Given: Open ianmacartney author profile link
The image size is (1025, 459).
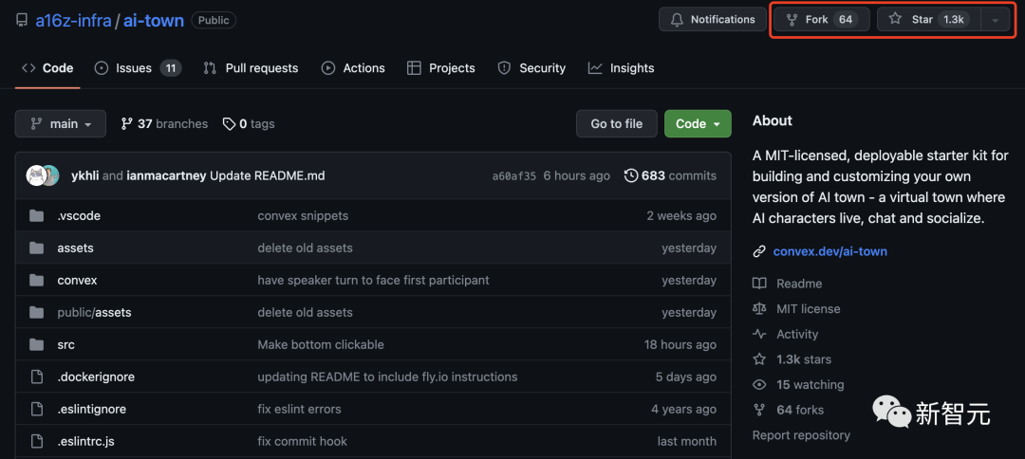Looking at the screenshot, I should 167,175.
